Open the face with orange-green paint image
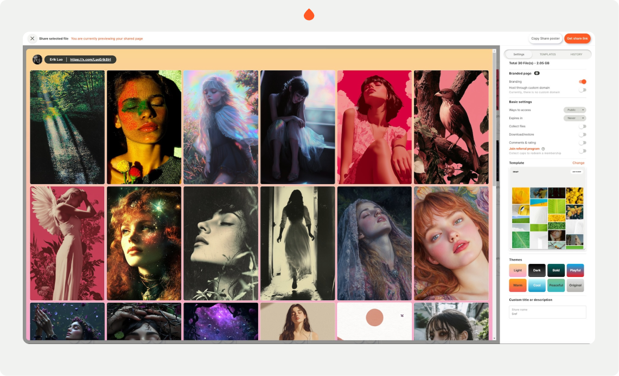Image resolution: width=619 pixels, height=376 pixels. pyautogui.click(x=144, y=127)
